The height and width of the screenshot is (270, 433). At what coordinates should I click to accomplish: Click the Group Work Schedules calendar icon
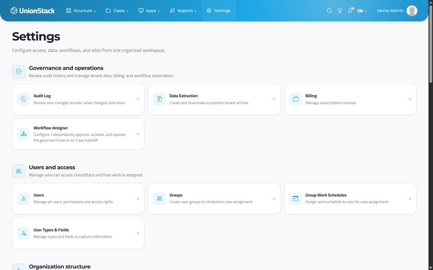[296, 199]
